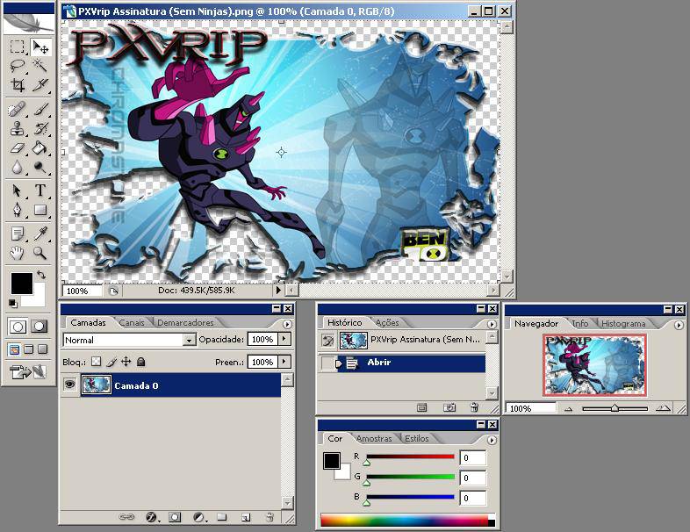Open Camadas panel options menu

click(287, 324)
